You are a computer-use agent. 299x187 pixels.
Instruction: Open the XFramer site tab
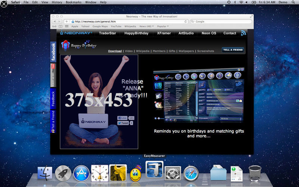(x=164, y=33)
